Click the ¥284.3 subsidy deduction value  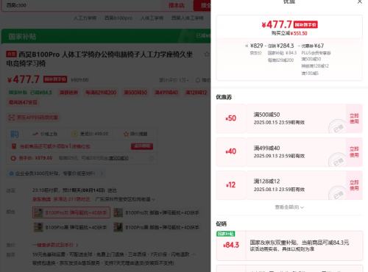coord(285,46)
